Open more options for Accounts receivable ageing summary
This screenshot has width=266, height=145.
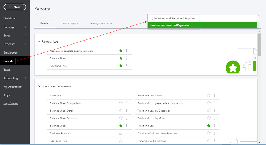(127, 51)
